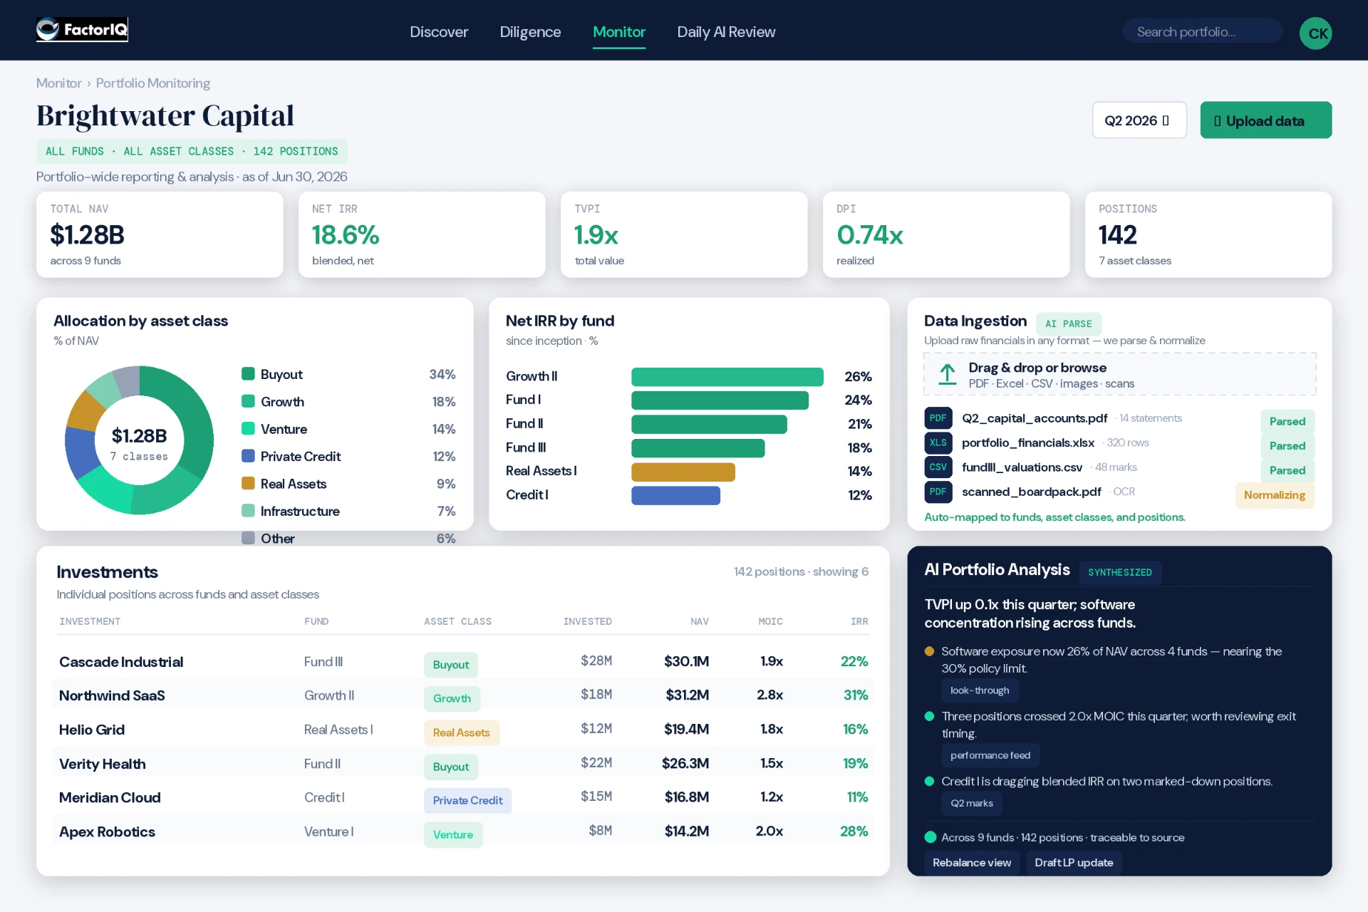The image size is (1368, 912).
Task: Sort by the NAV column header
Action: click(x=700, y=621)
